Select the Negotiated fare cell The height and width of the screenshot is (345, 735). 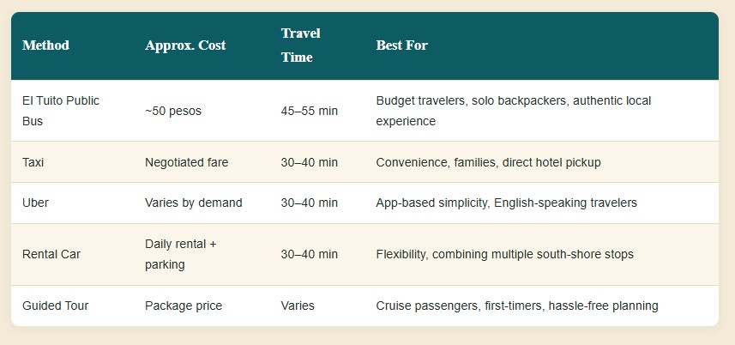tap(187, 162)
